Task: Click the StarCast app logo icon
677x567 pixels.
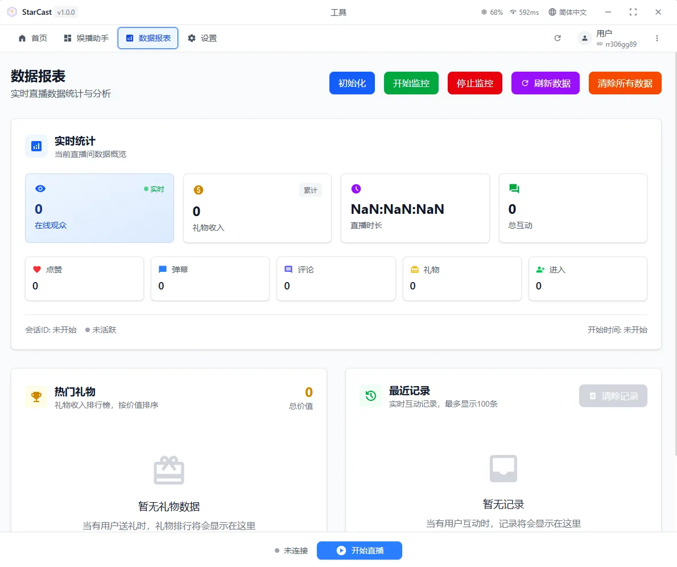Action: point(11,11)
